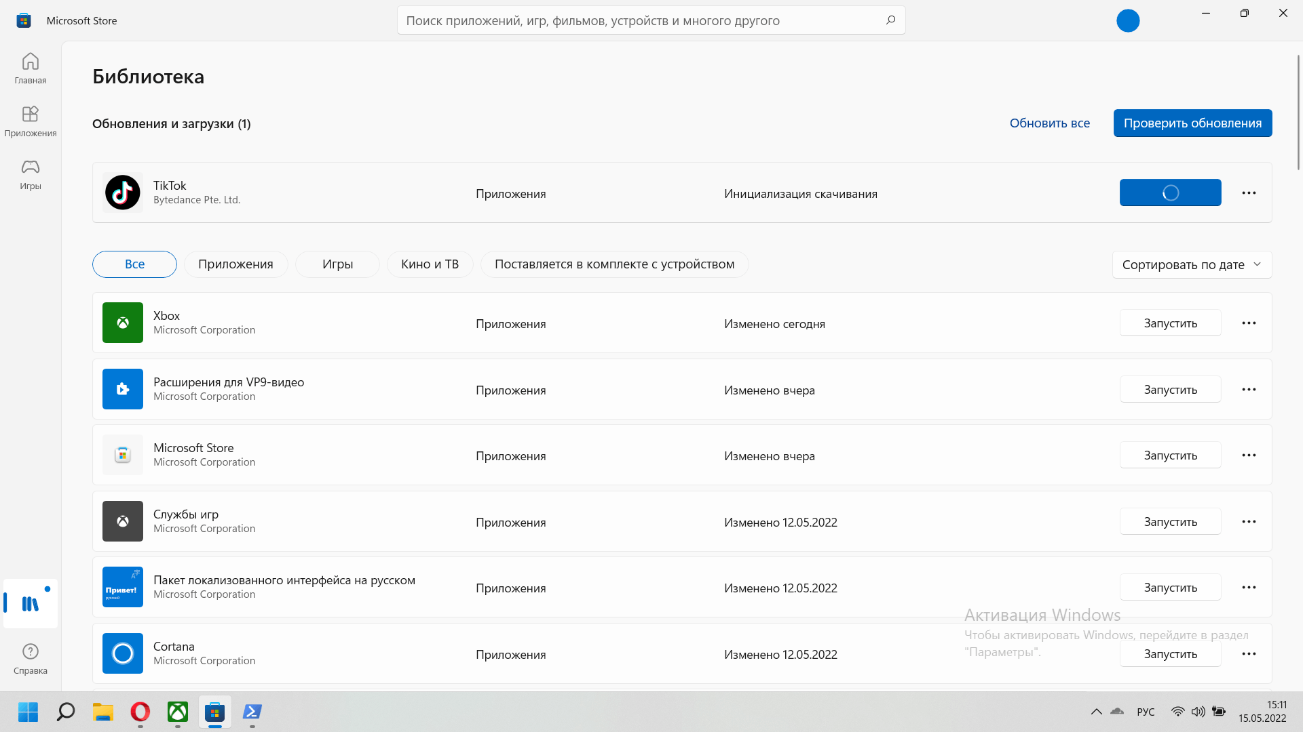Click the Cortana app title text
The height and width of the screenshot is (732, 1303).
(x=174, y=647)
